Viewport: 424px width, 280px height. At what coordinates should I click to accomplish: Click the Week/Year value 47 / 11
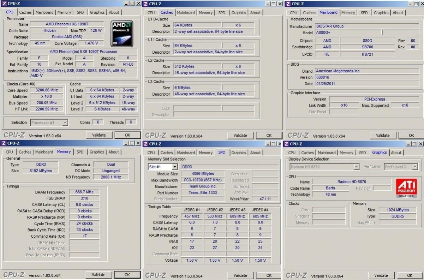(265, 199)
